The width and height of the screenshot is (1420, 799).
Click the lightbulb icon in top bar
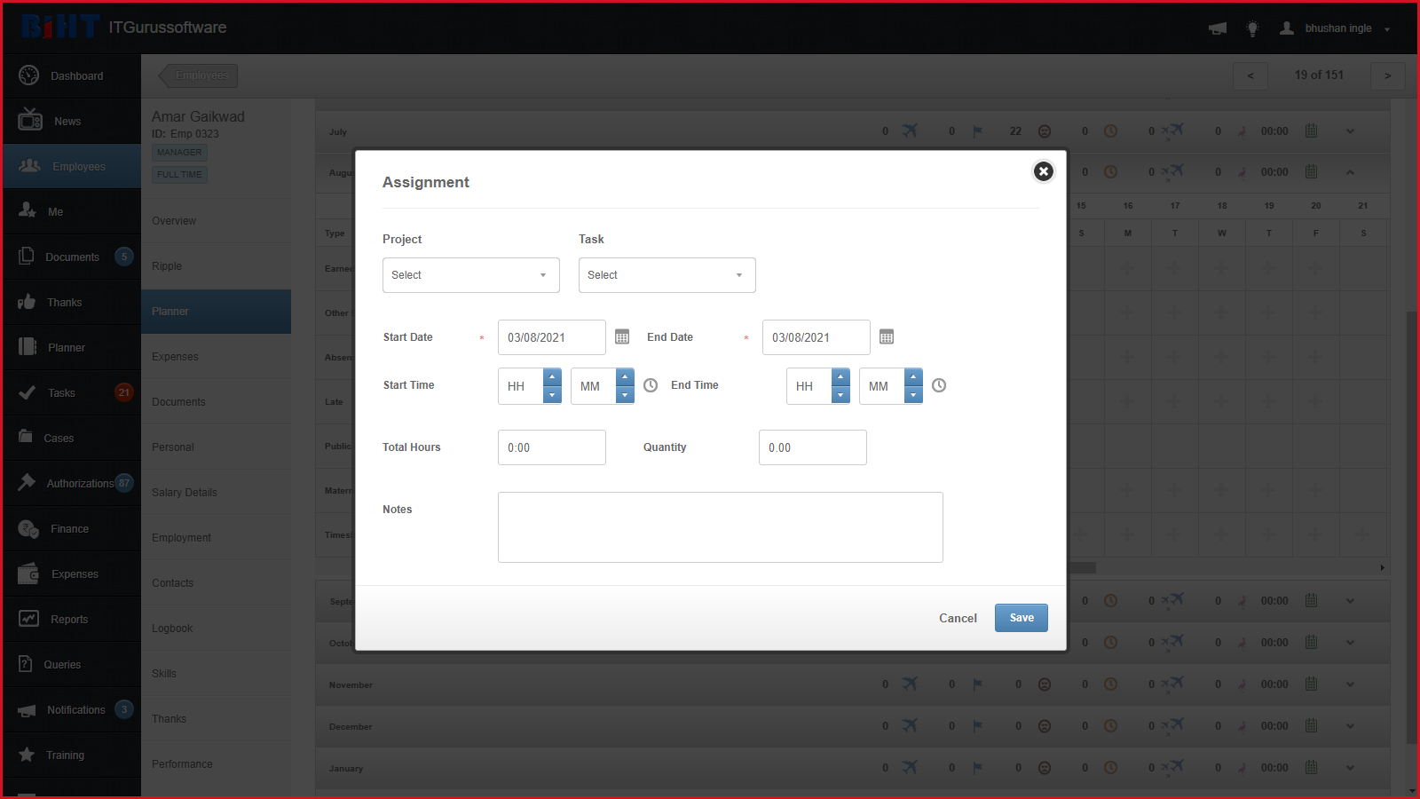(1253, 28)
